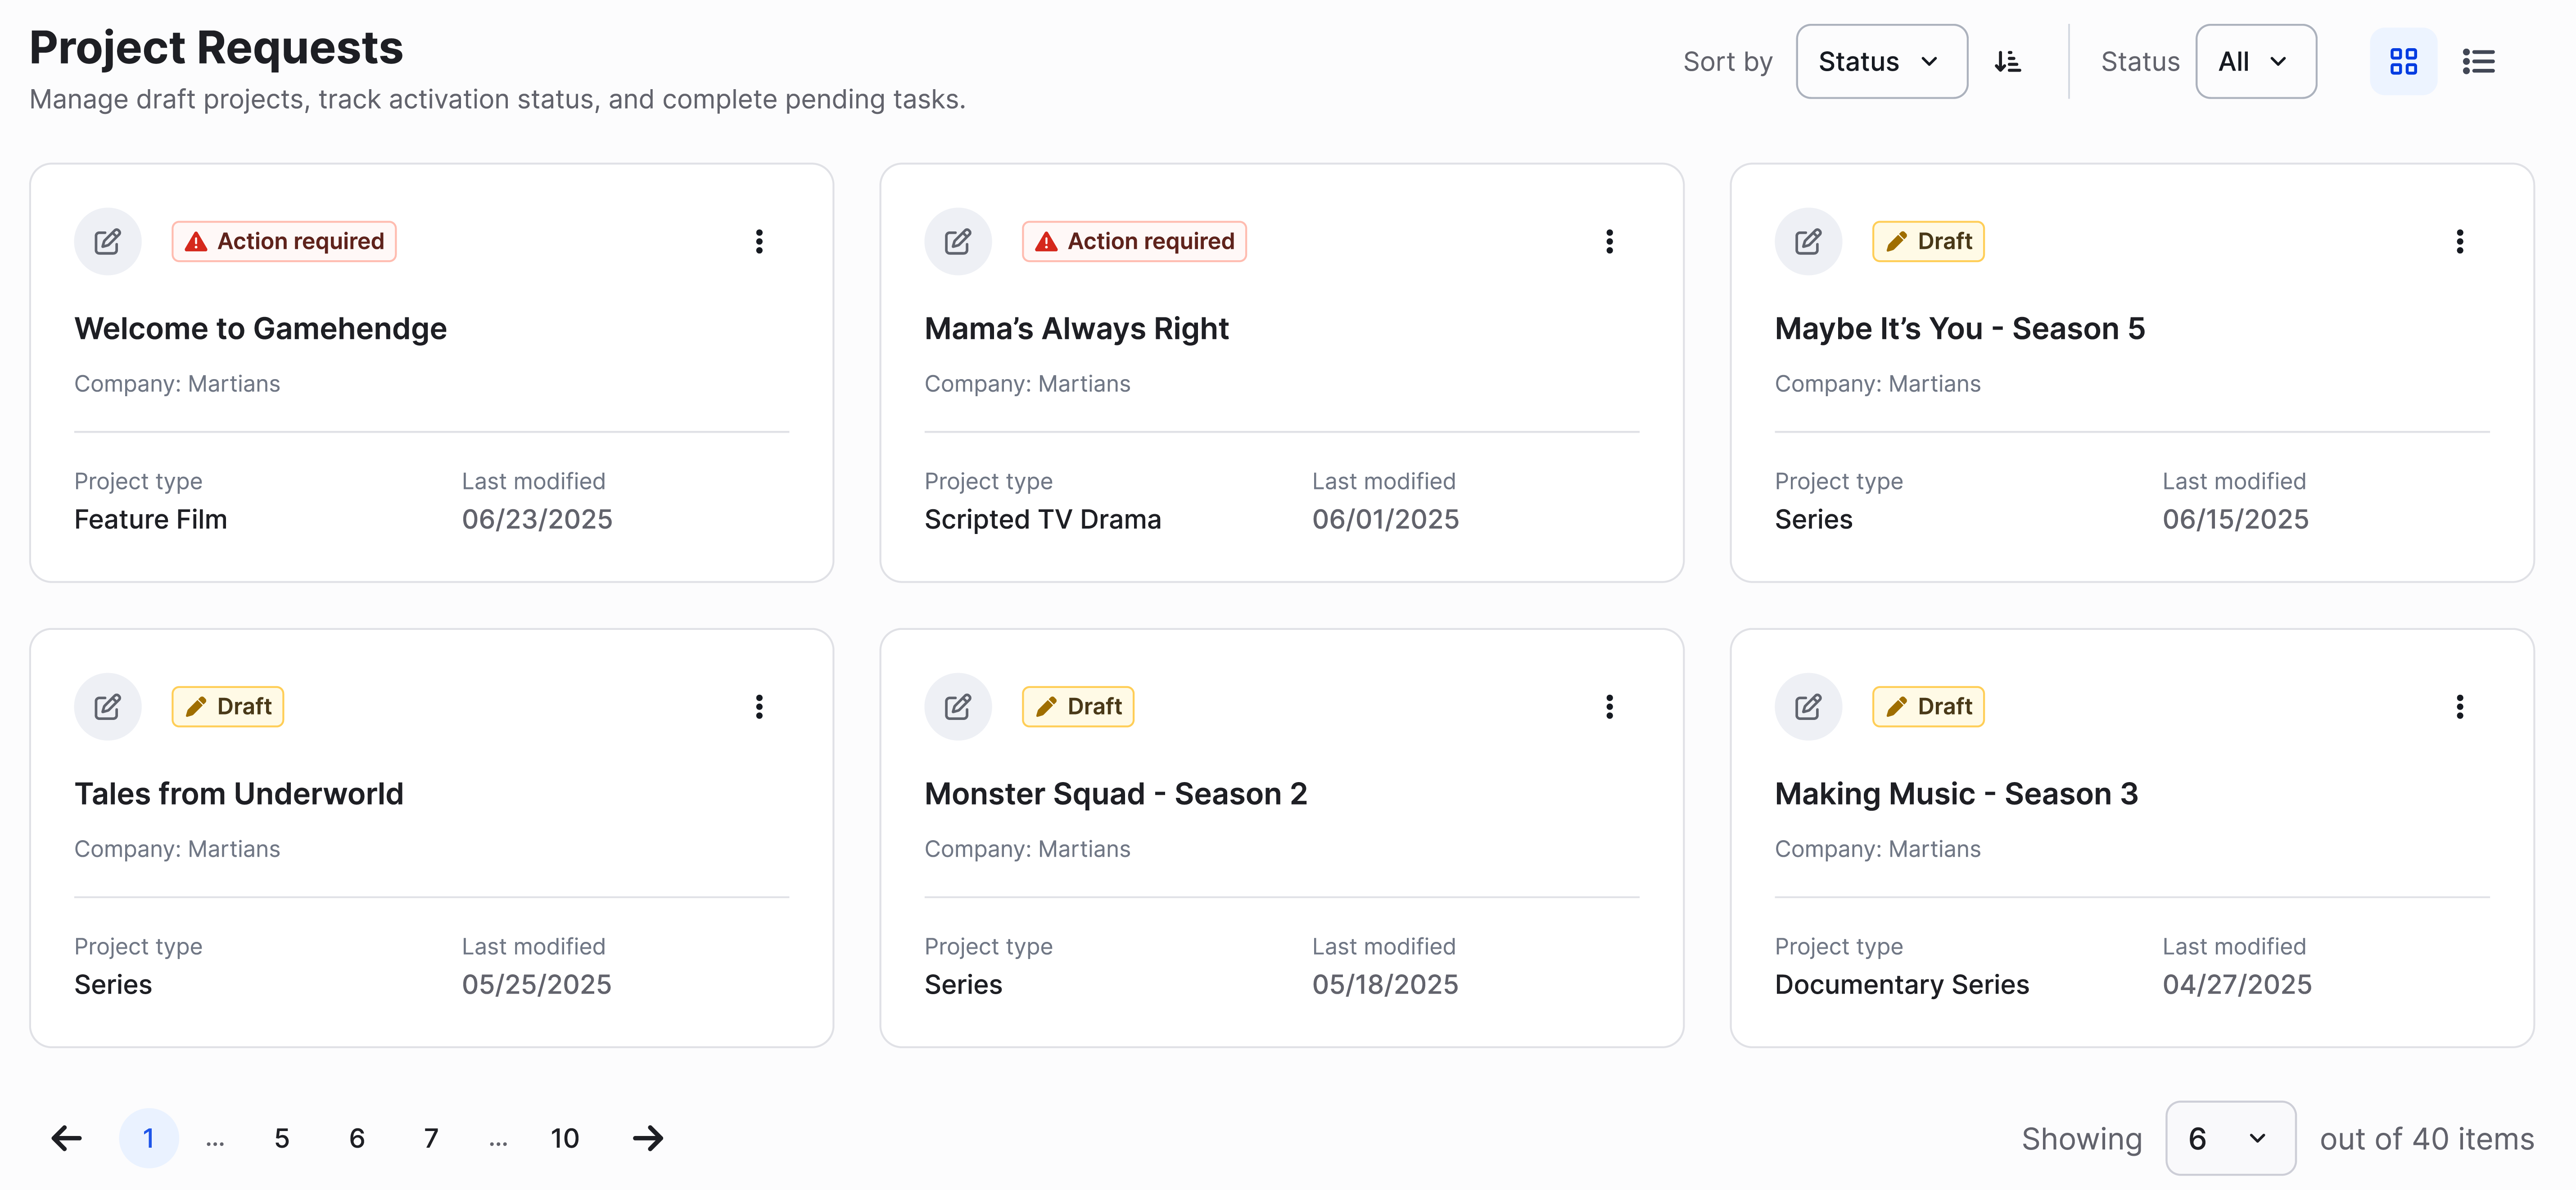Open the kebab menu on Maybe It's You - Season 5
This screenshot has height=1190, width=2576.
pyautogui.click(x=2460, y=241)
